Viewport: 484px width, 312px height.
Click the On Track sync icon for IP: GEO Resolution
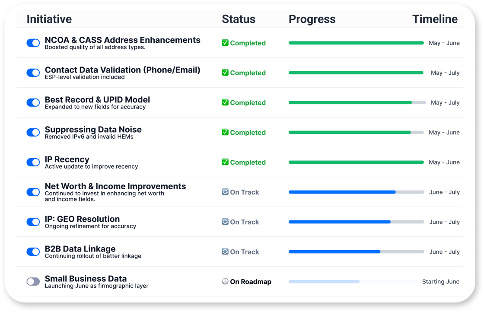click(x=225, y=222)
